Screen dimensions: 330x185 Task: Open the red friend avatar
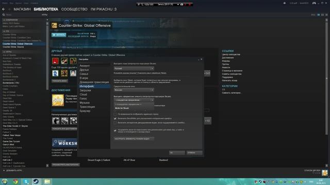(55, 61)
